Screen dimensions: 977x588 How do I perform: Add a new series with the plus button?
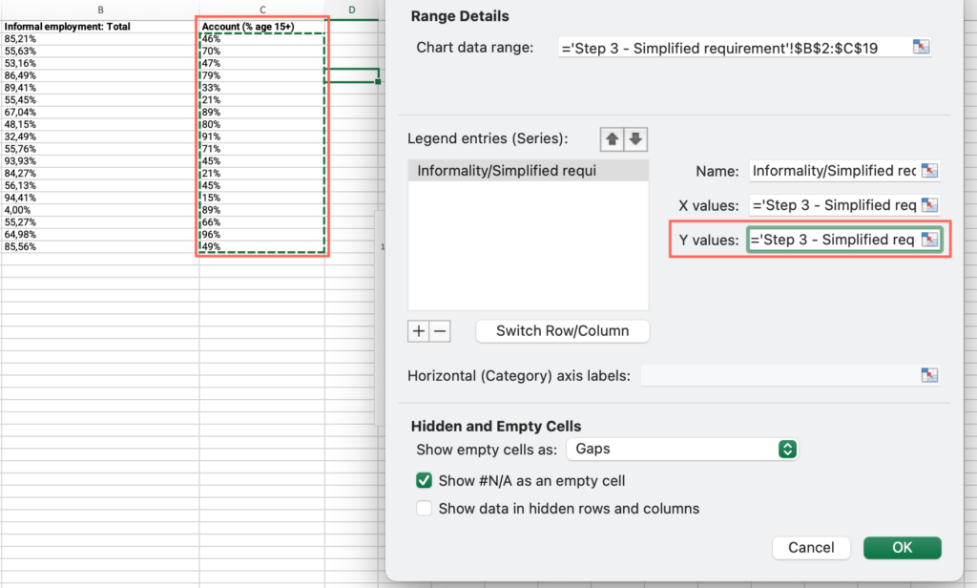pos(419,331)
